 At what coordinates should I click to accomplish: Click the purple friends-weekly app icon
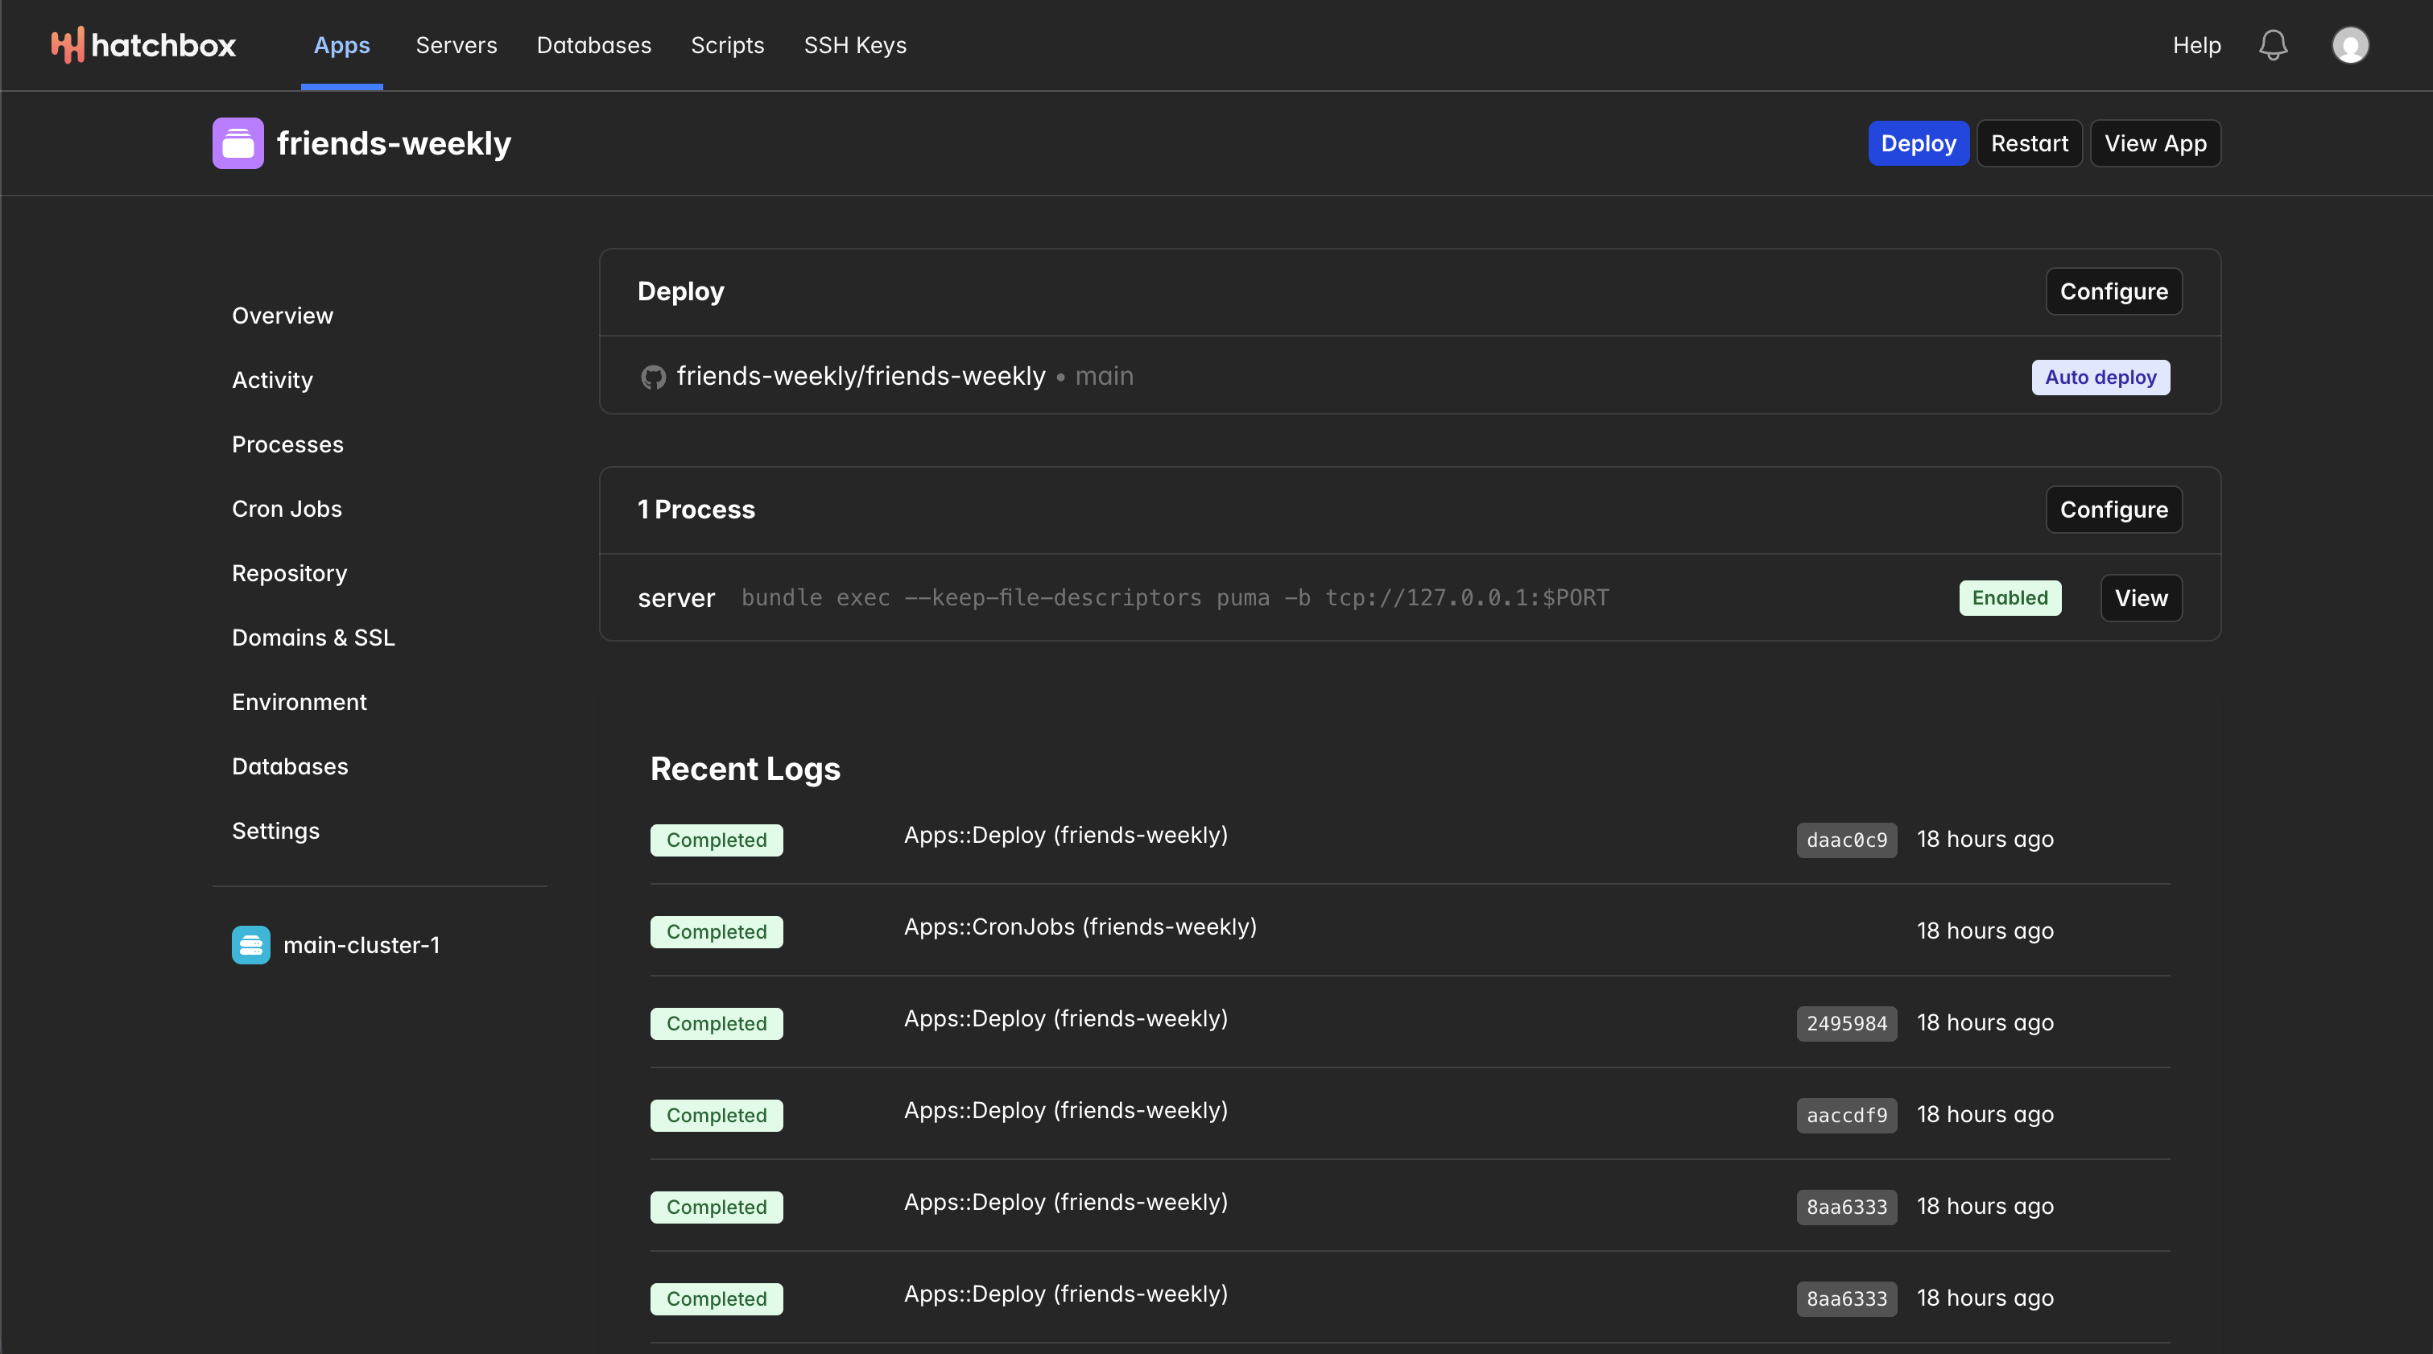click(238, 143)
